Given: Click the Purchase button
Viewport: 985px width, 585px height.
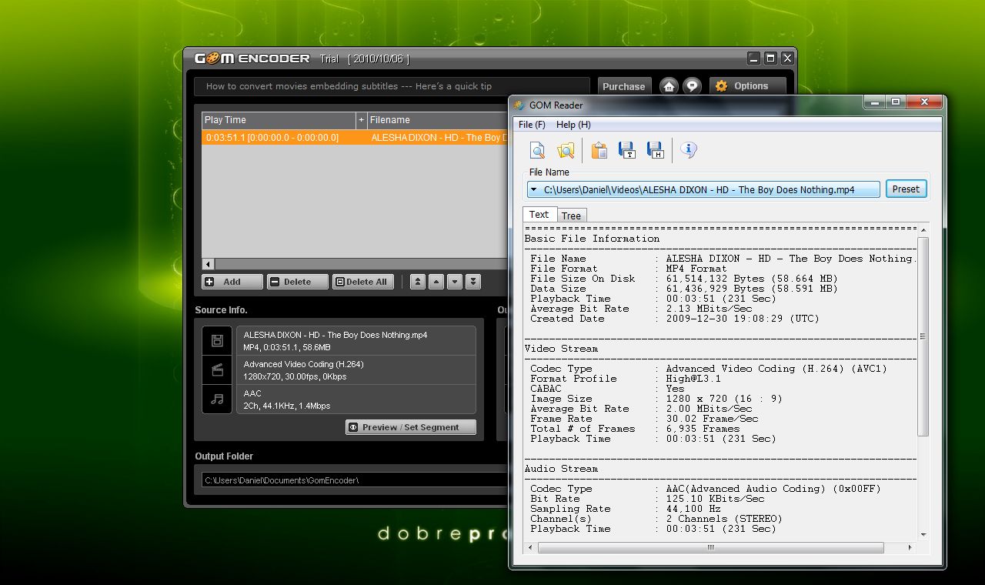Looking at the screenshot, I should [x=624, y=86].
